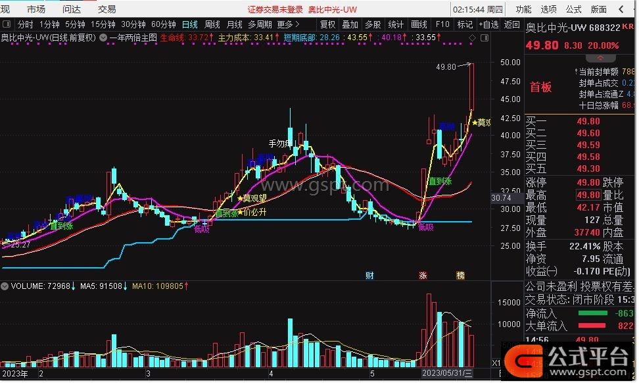
Task: Click the 复权 button
Action: [x=327, y=24]
